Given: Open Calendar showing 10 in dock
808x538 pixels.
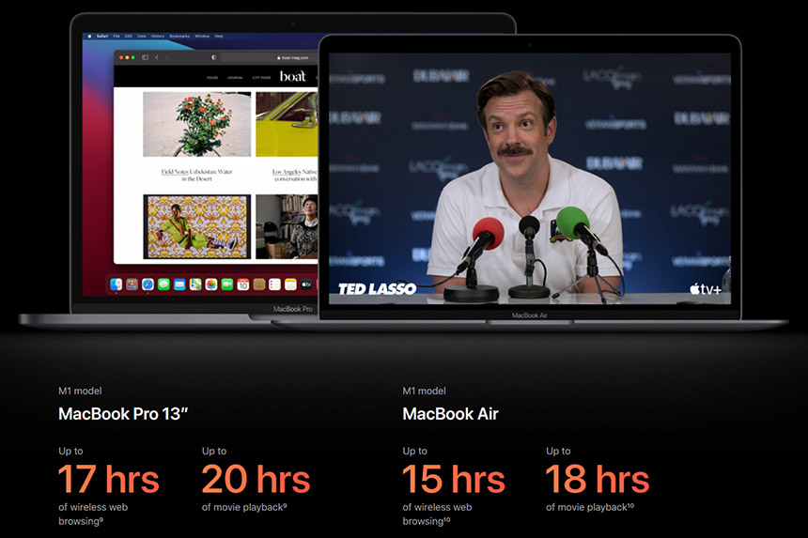Looking at the screenshot, I should (x=243, y=284).
